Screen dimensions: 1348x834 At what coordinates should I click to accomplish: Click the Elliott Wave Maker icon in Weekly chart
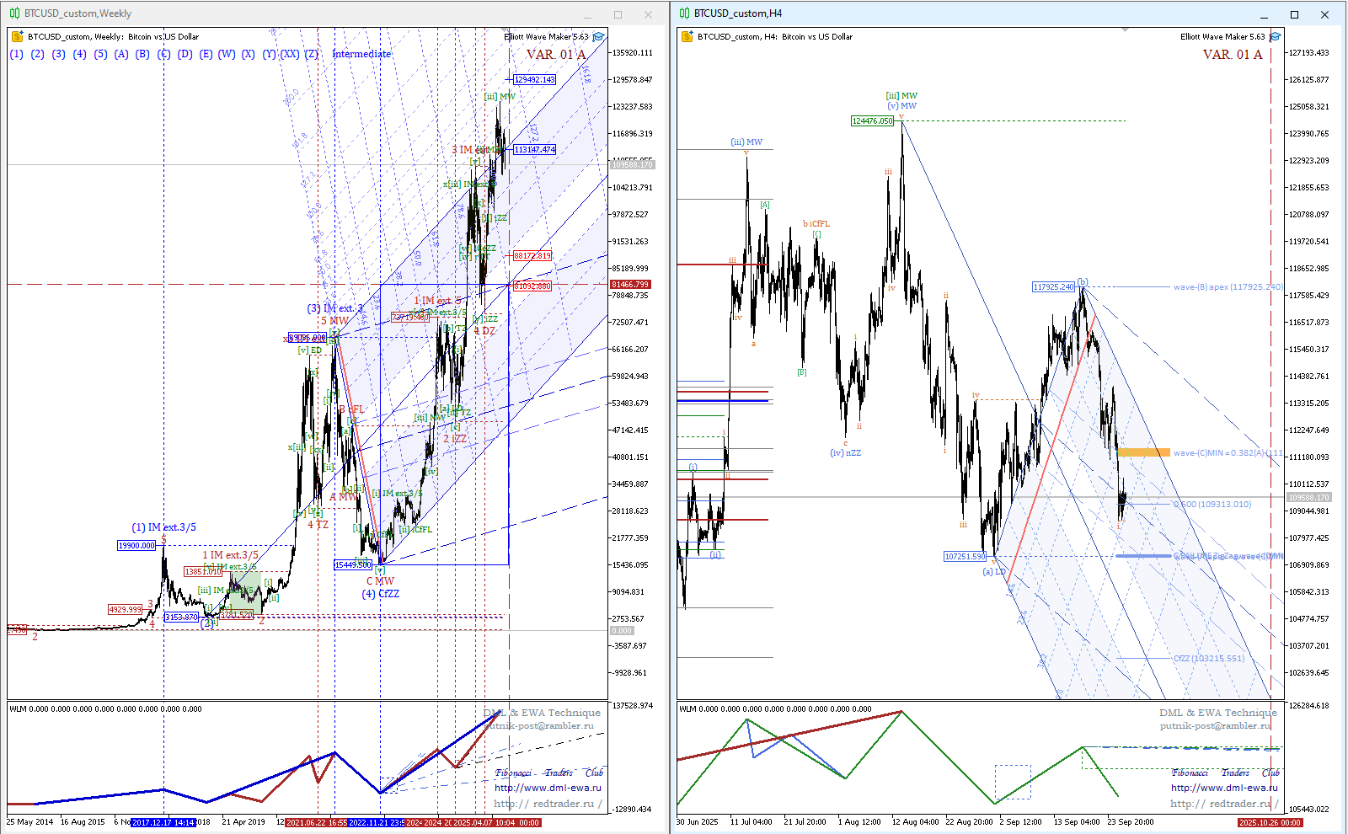(x=598, y=37)
